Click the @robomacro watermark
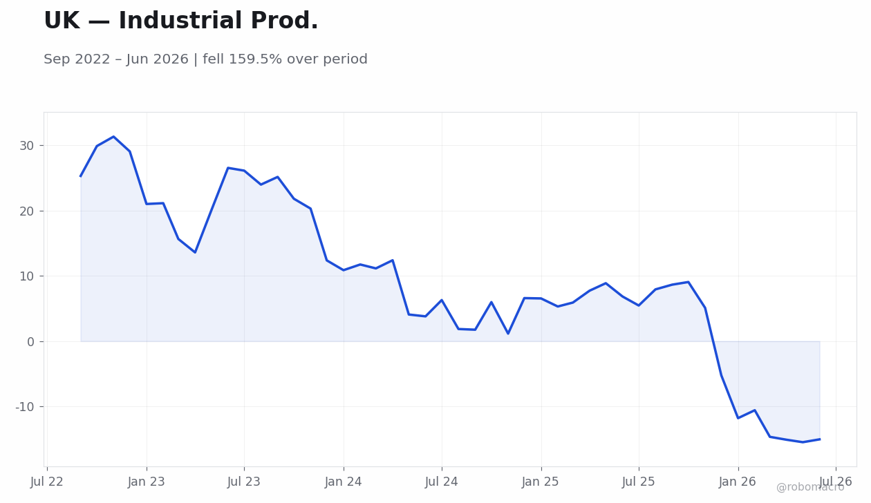871x503 pixels. tap(810, 487)
